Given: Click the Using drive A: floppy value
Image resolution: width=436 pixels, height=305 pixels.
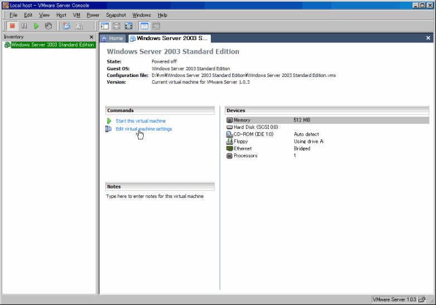Looking at the screenshot, I should click(309, 142).
